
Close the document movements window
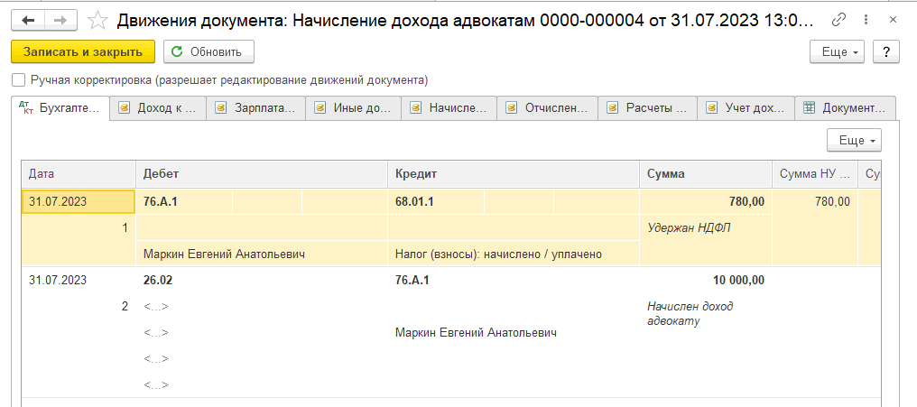coord(895,20)
